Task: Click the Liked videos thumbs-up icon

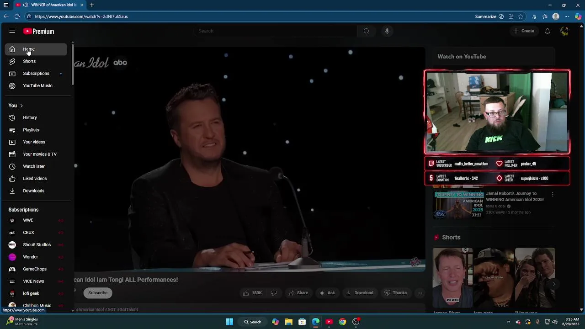Action: click(12, 179)
